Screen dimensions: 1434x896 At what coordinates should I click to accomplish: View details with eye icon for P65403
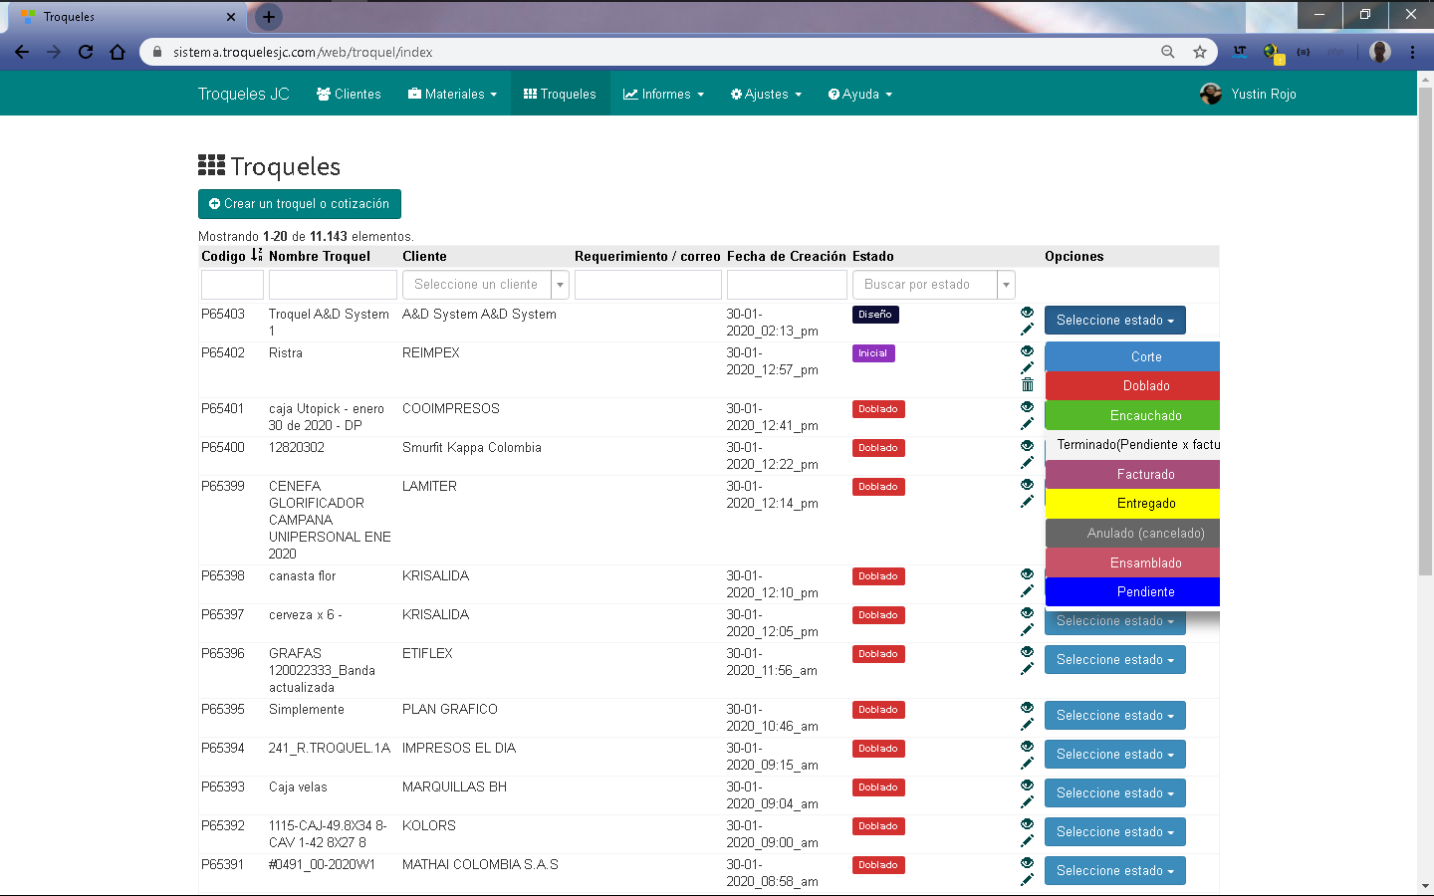point(1027,313)
